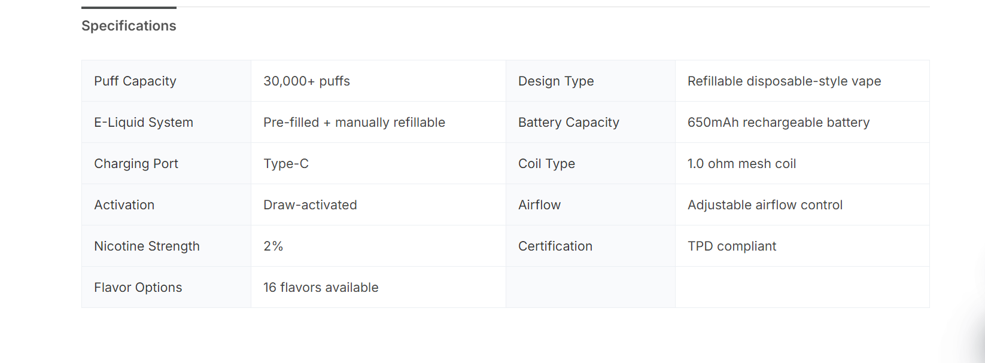Click the E-Liquid System label
This screenshot has height=363, width=985.
tap(144, 123)
